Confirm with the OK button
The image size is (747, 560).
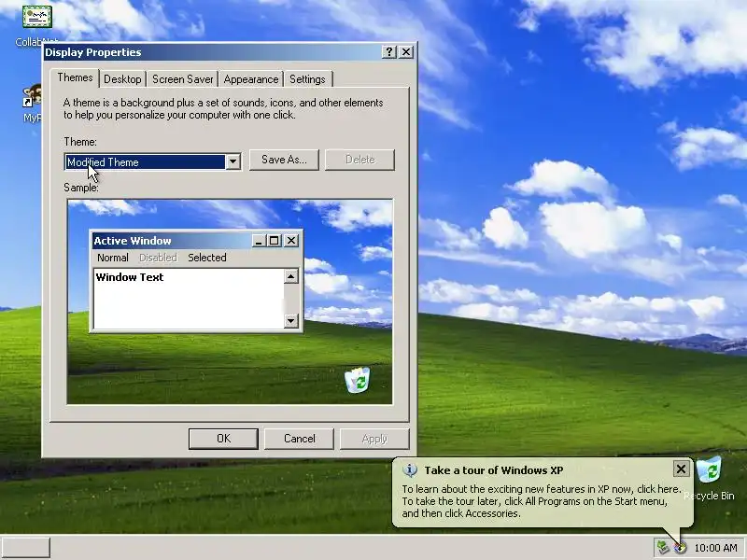[x=223, y=439]
